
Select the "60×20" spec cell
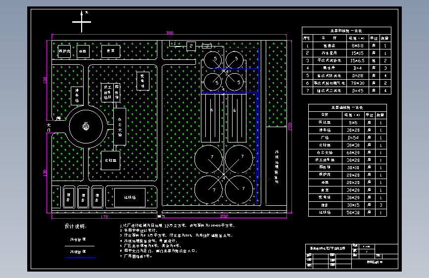353,153
